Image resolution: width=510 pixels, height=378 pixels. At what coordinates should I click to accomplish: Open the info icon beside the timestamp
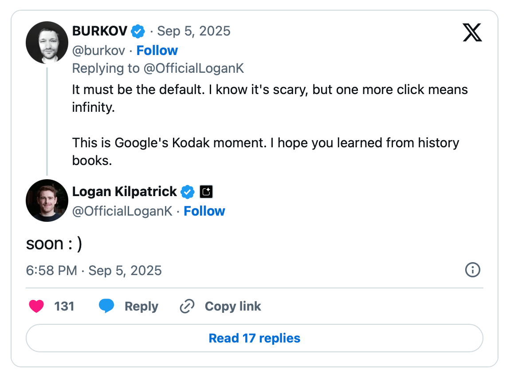pyautogui.click(x=472, y=270)
